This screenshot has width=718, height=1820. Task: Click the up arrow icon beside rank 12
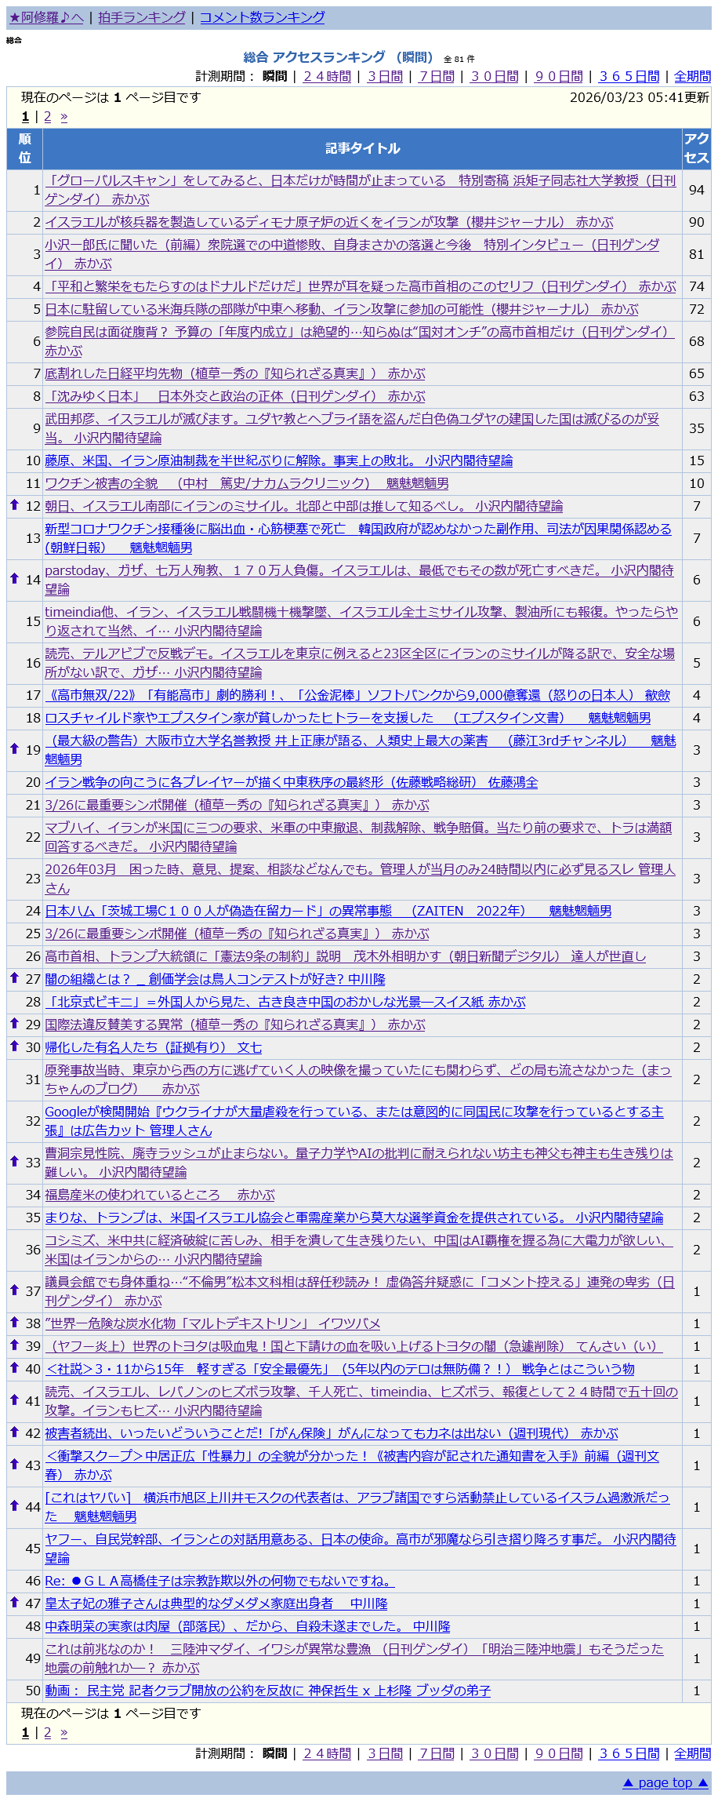pos(14,504)
